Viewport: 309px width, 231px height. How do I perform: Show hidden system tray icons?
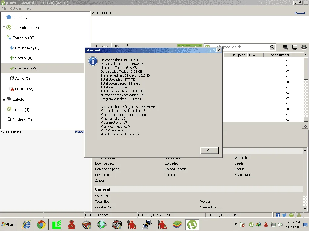pyautogui.click(x=236, y=224)
